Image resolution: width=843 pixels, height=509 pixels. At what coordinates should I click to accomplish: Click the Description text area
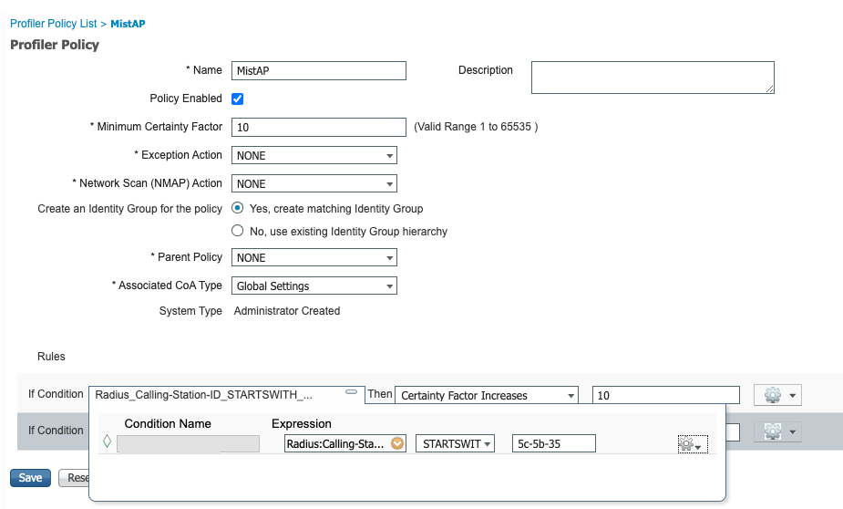pos(652,78)
